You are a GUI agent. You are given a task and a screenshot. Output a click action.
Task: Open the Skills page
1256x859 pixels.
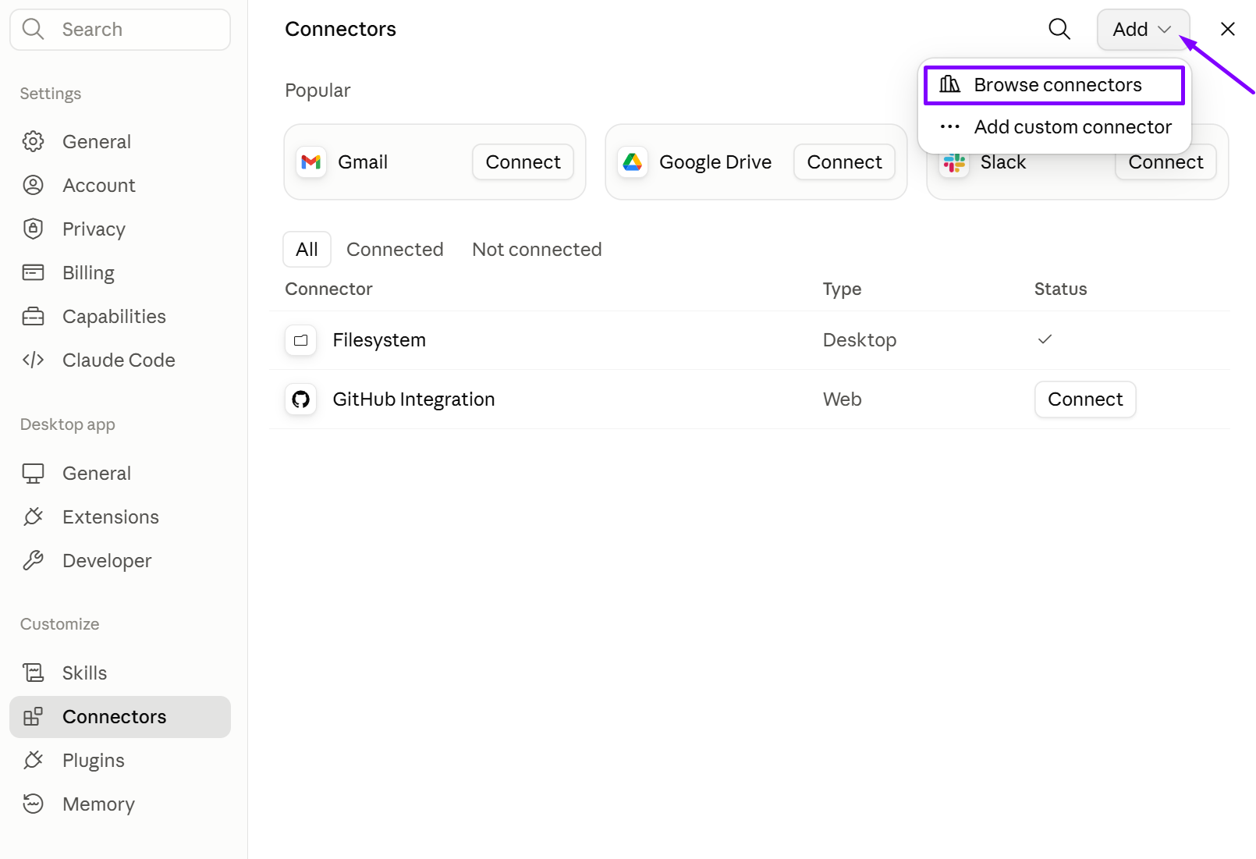point(120,673)
